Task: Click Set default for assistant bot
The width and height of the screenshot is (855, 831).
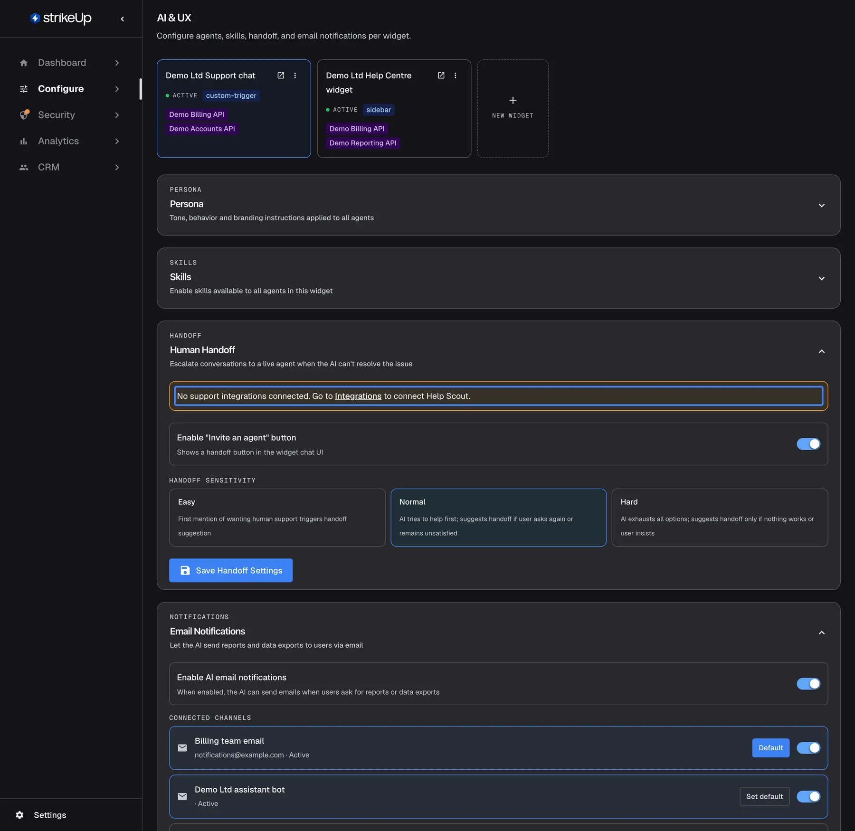Action: [x=764, y=796]
